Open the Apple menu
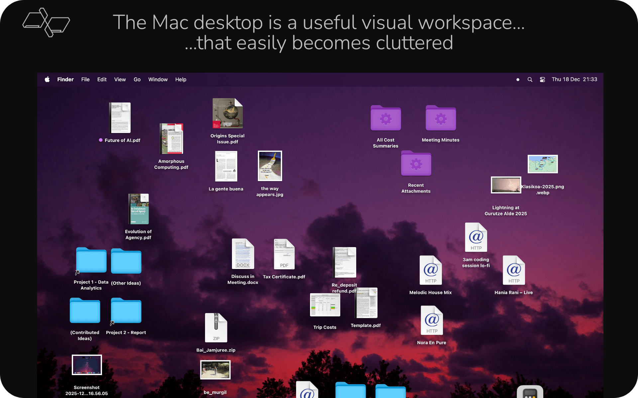This screenshot has height=398, width=638. click(47, 80)
